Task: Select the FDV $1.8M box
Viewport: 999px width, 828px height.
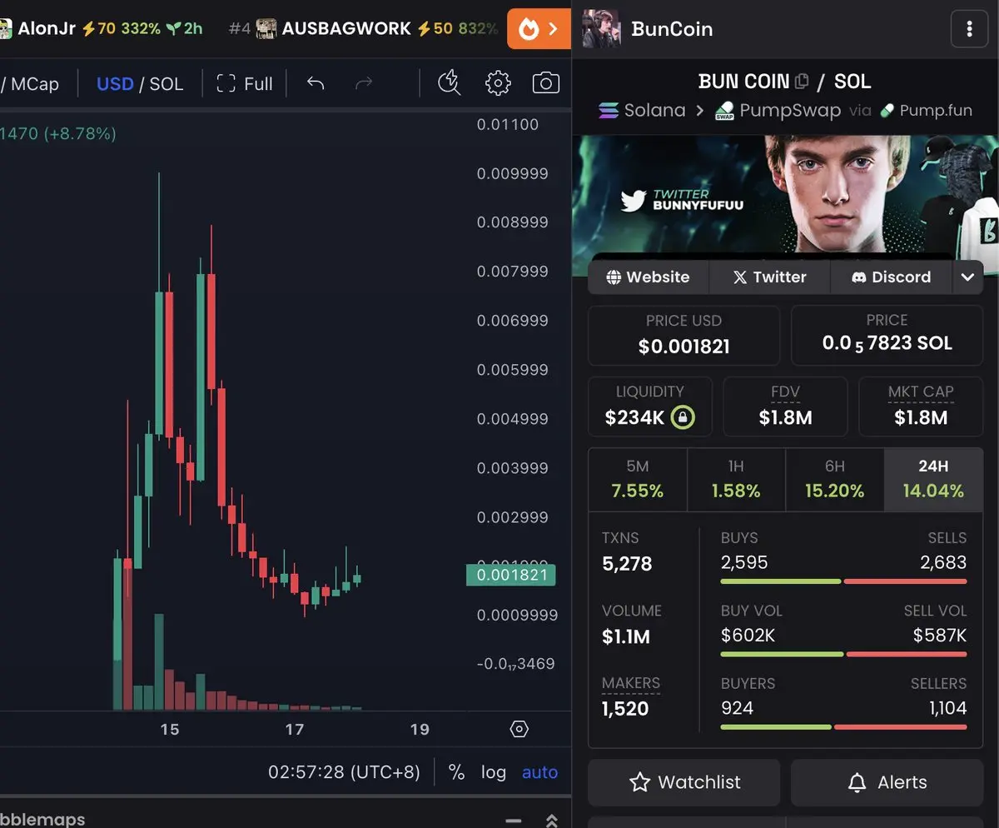Action: (x=785, y=407)
